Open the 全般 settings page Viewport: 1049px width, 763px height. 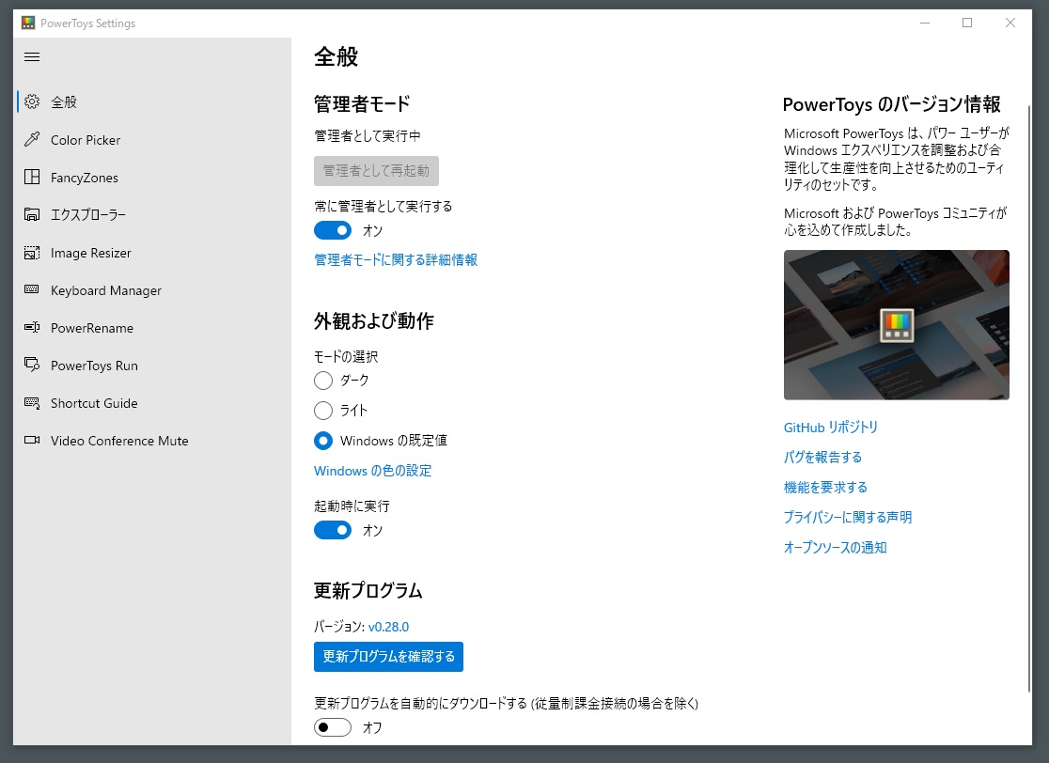pos(152,101)
